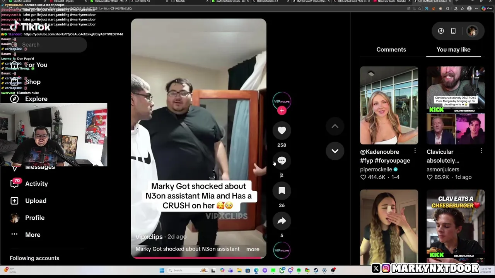
Task: Seek on the video progress bar
Action: (198, 258)
